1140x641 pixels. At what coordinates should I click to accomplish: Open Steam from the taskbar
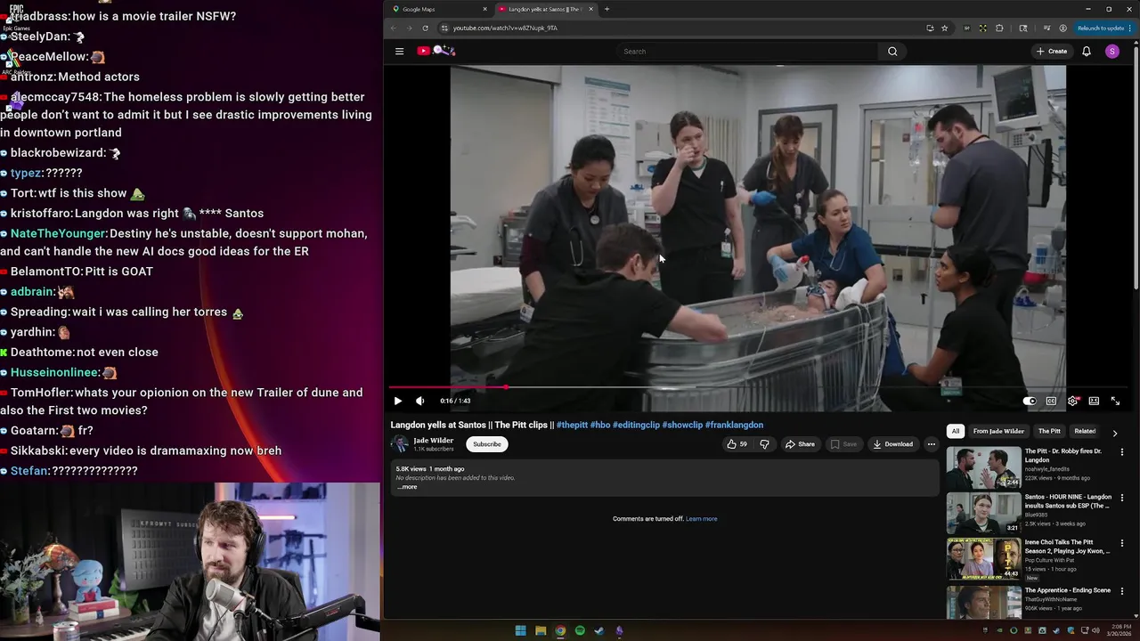click(599, 631)
